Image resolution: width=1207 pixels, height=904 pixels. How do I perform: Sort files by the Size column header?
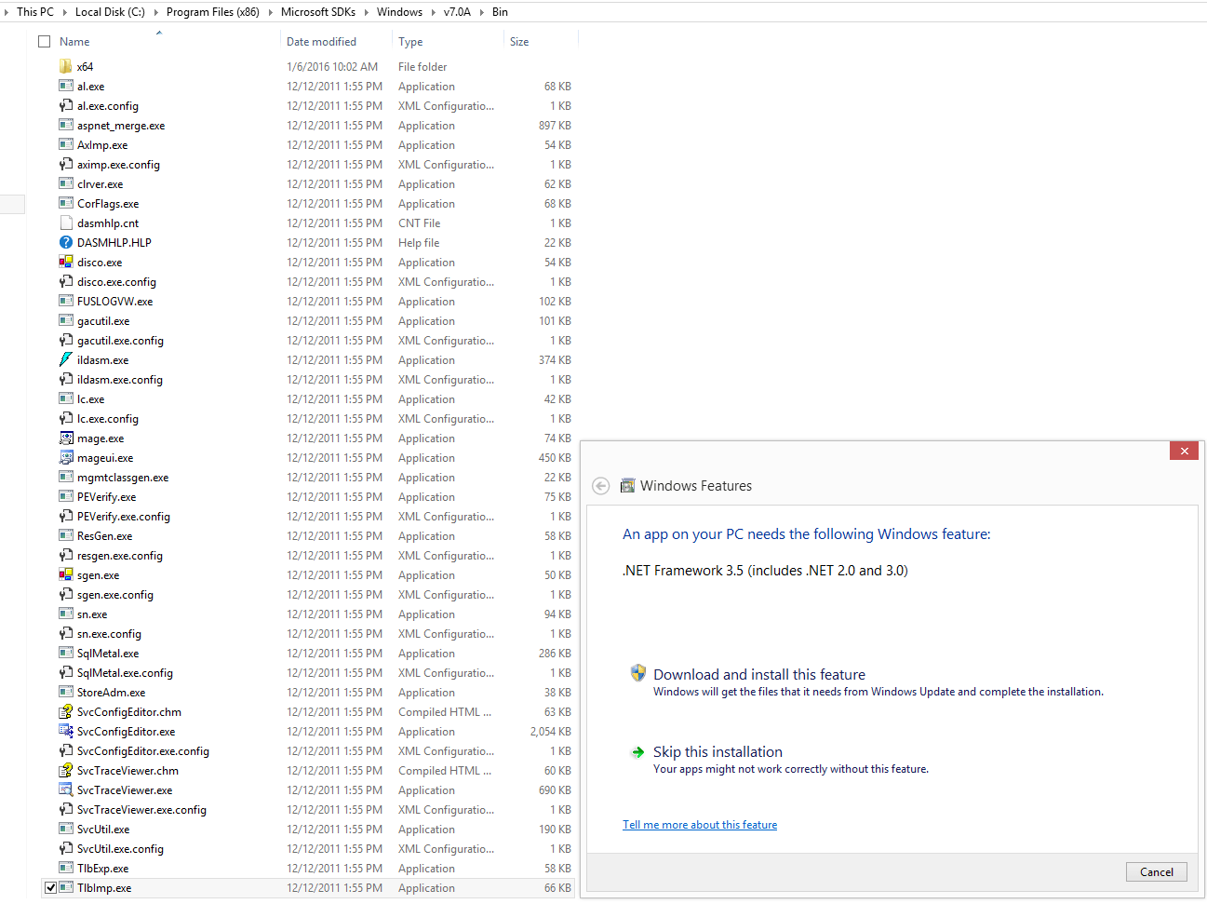coord(519,42)
